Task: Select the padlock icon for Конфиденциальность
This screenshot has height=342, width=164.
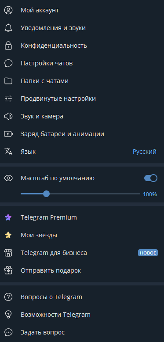Action: 8,46
